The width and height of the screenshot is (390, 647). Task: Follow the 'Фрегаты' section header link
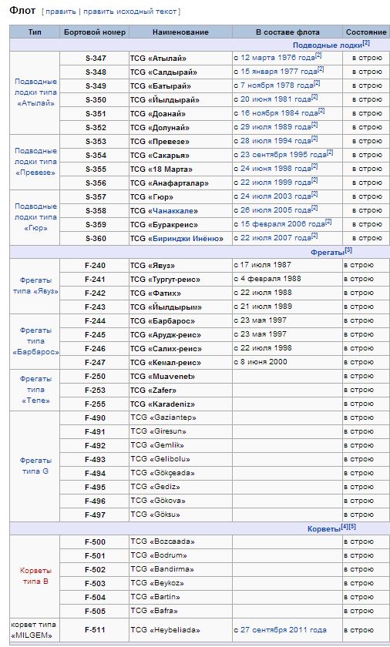(328, 252)
